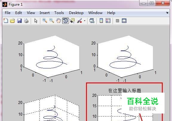The width and height of the screenshot is (172, 121).
Task: Select the top-left spiral subplot
Action: point(52,56)
